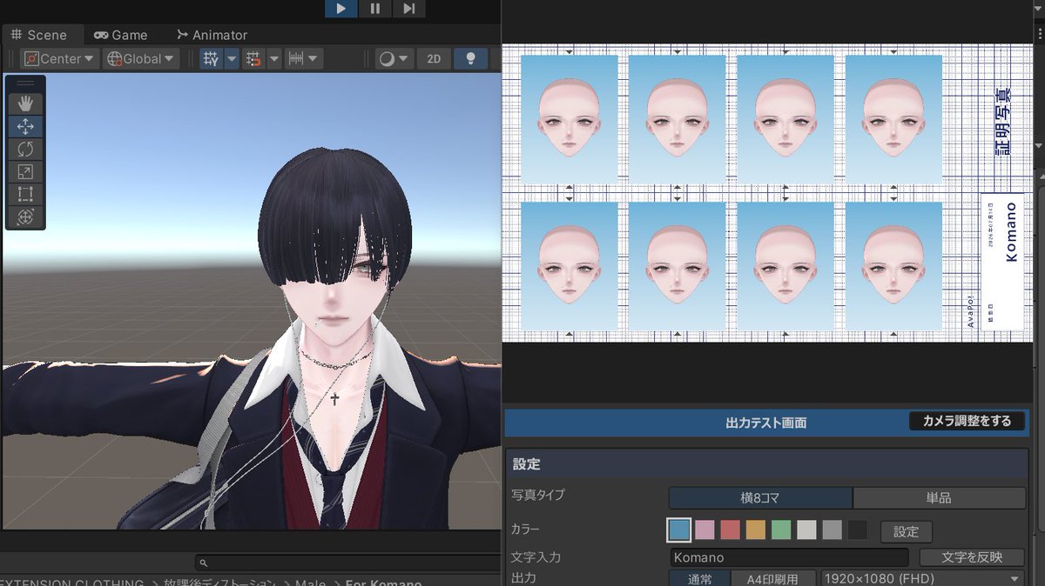Start Play mode with the Play button
The height and width of the screenshot is (586, 1045).
coord(341,9)
